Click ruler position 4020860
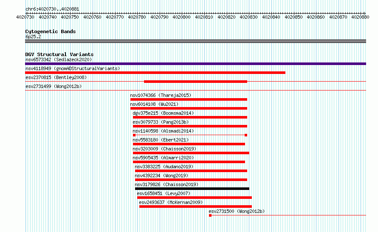The height and width of the screenshot is (232, 378). [x=316, y=17]
